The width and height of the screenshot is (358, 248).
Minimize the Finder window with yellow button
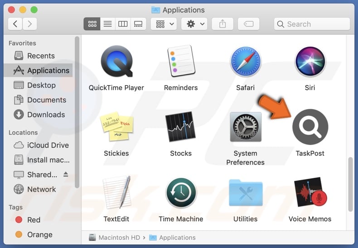click(23, 10)
